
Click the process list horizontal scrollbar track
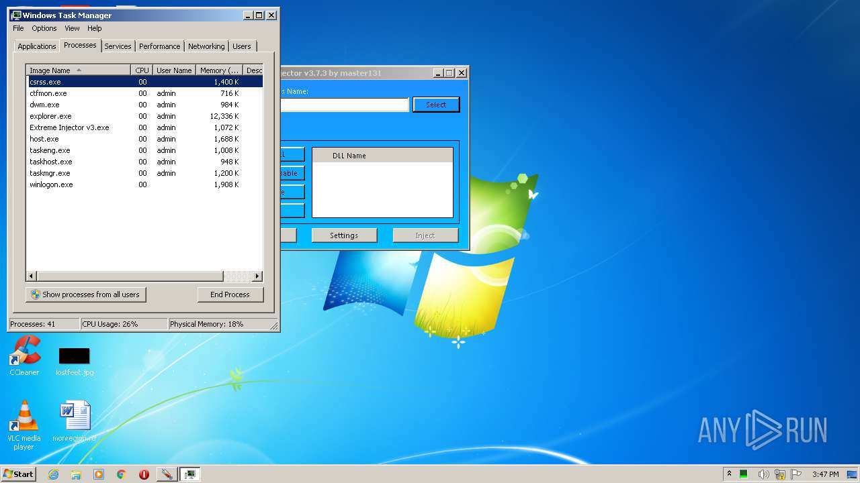pos(237,276)
